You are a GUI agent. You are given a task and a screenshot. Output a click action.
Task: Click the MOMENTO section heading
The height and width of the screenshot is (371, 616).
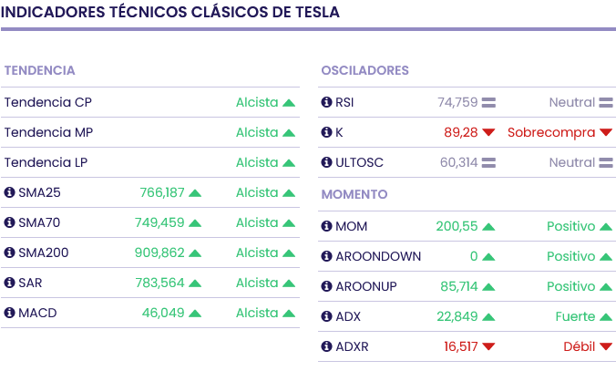[354, 194]
